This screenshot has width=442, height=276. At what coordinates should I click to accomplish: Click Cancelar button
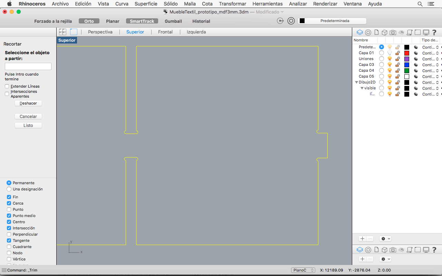pos(28,116)
